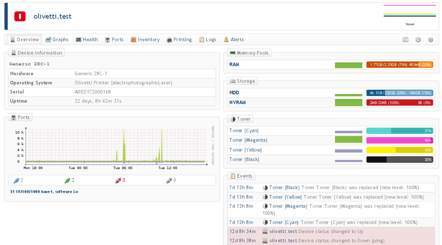Open the NVRAM storage link
The image size is (442, 245).
(x=237, y=103)
